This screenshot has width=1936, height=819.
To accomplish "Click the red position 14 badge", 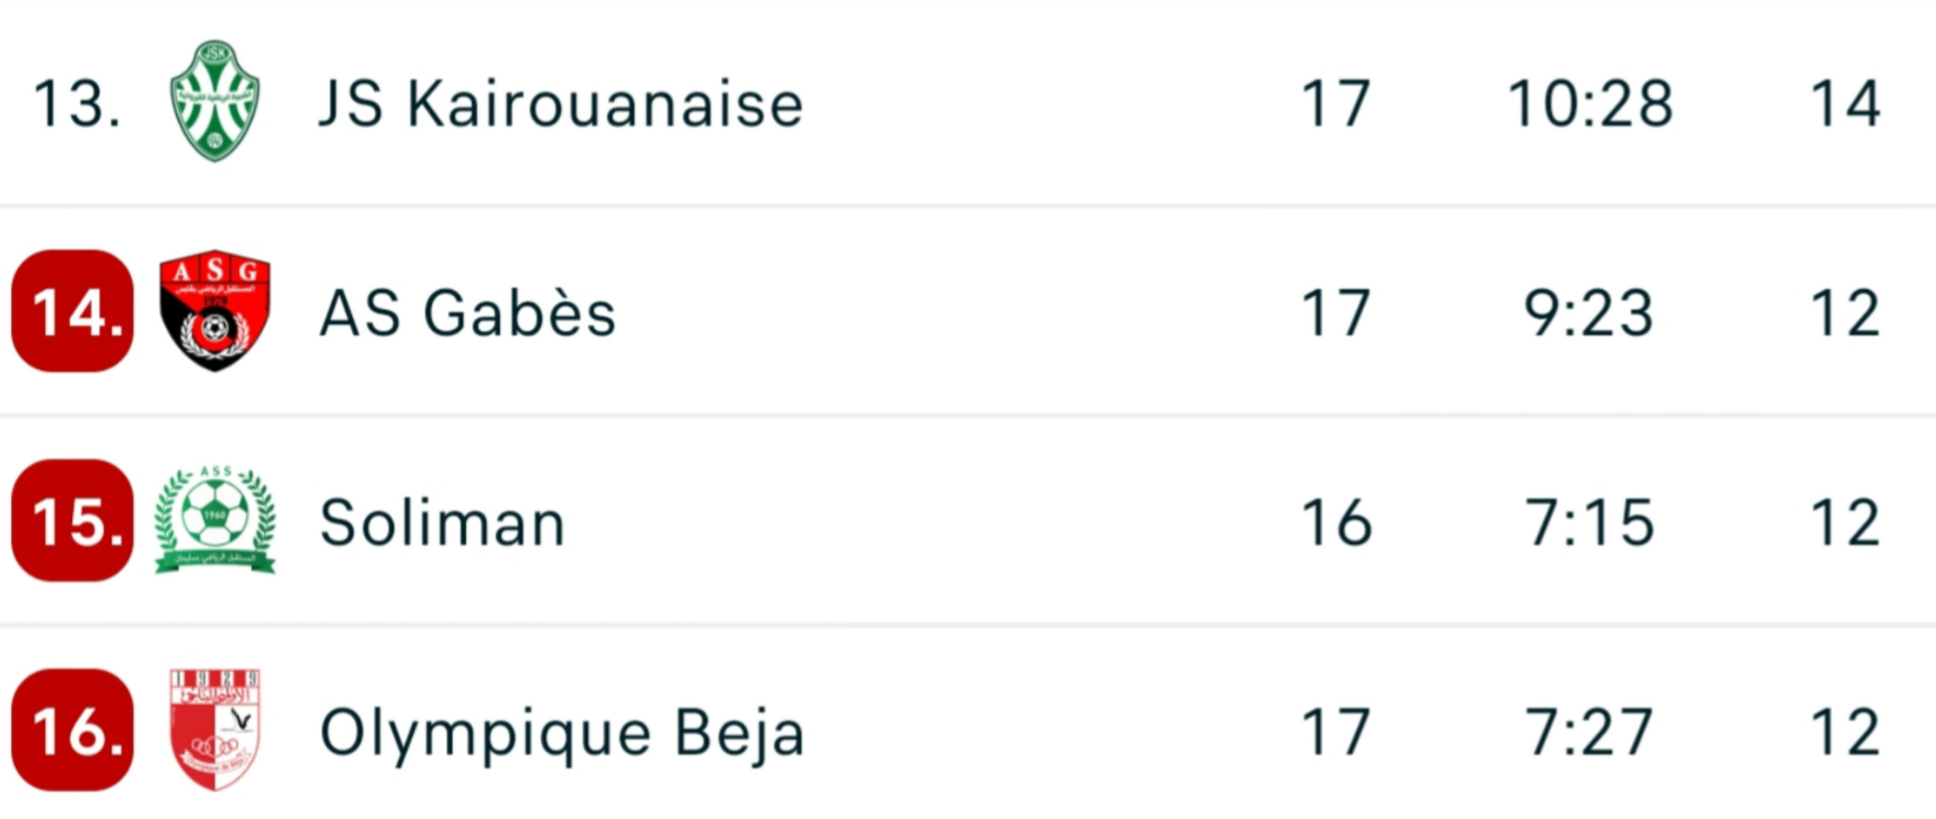I will point(73,311).
